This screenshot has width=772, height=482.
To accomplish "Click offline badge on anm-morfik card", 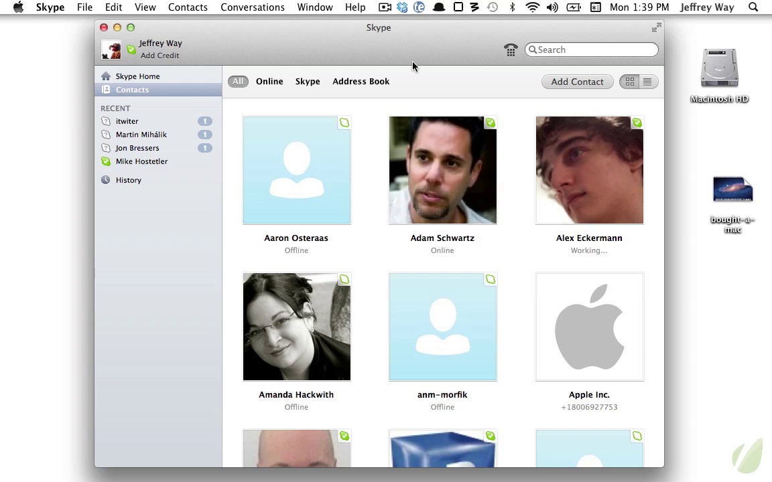I will pyautogui.click(x=491, y=279).
